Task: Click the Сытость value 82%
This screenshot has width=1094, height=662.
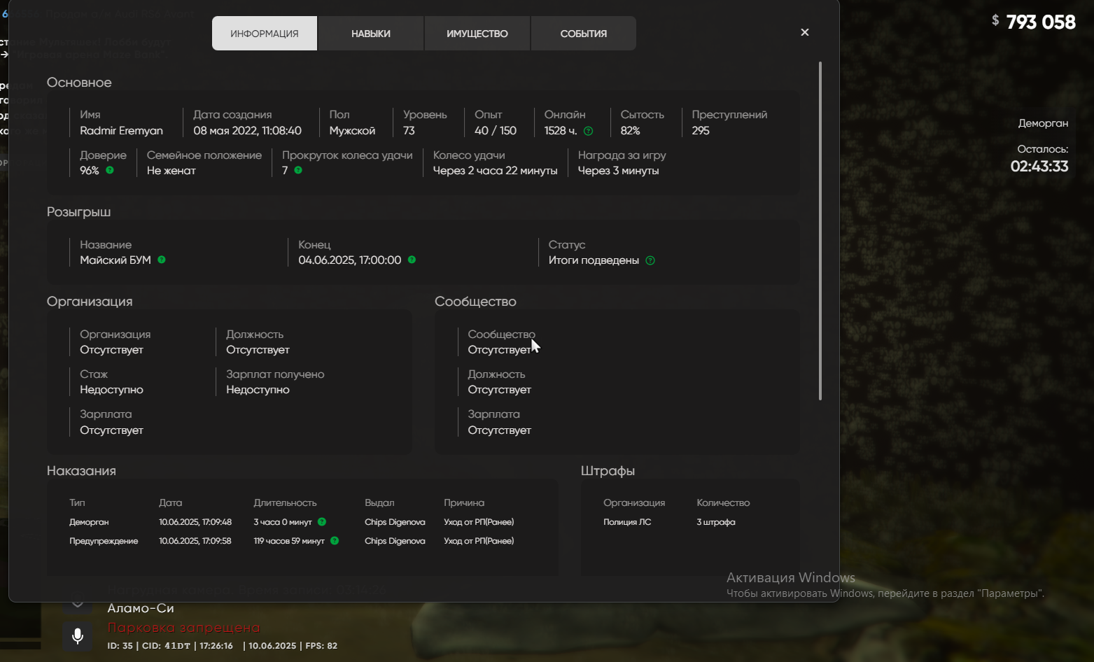Action: coord(630,131)
